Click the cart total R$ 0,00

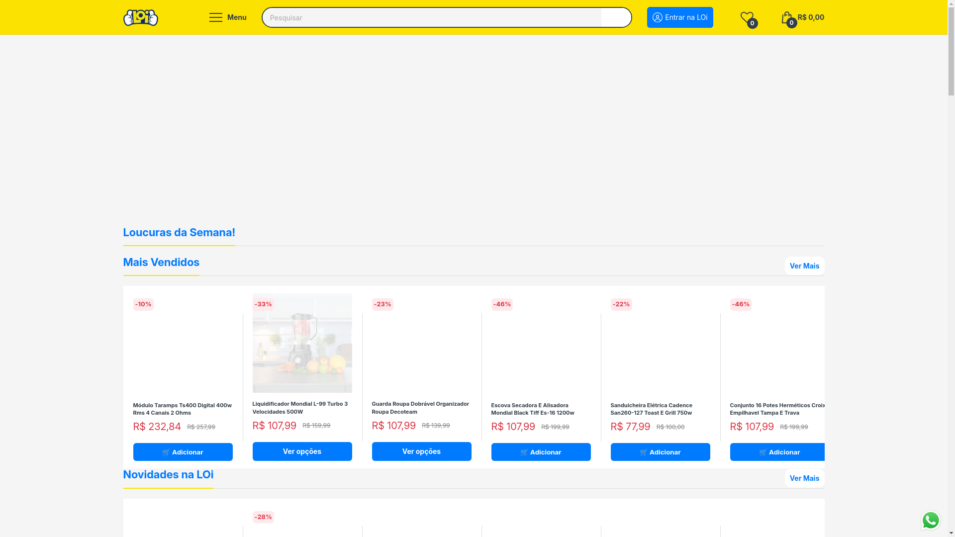811,17
